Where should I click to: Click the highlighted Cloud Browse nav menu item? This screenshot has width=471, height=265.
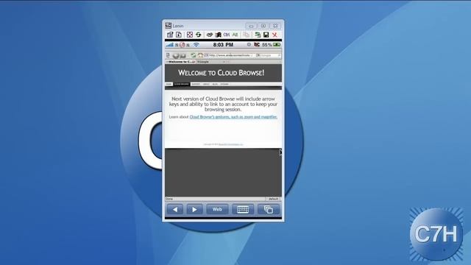pos(182,84)
